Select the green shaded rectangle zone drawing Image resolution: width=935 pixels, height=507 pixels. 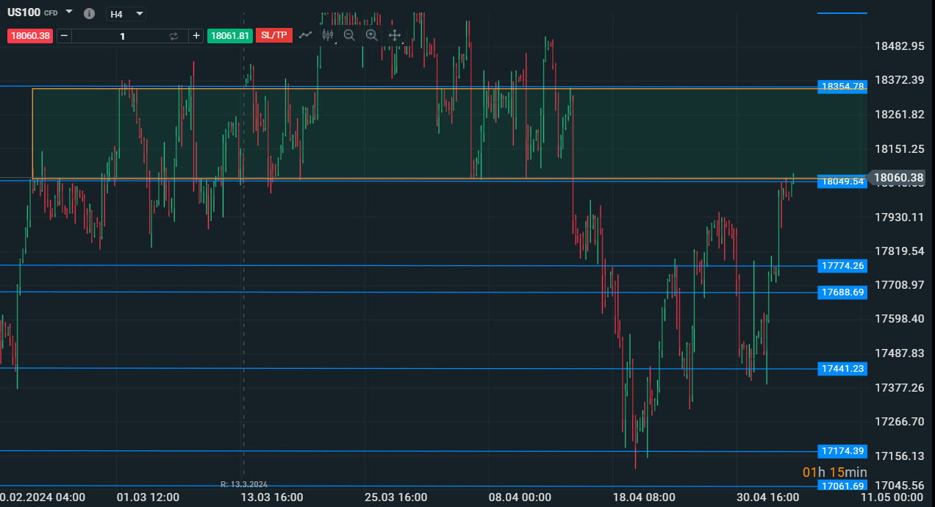450,134
